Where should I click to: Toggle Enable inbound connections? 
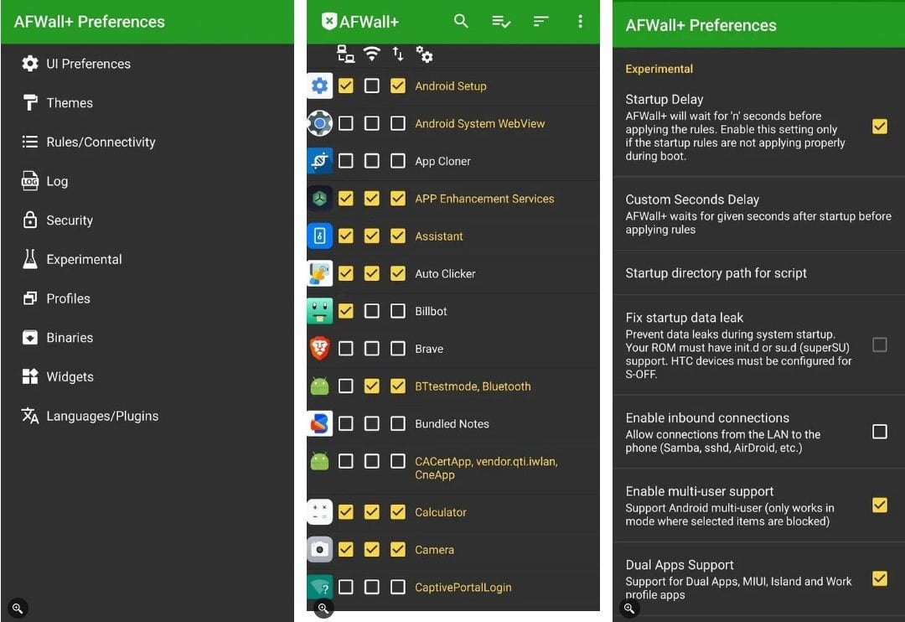[x=879, y=432]
